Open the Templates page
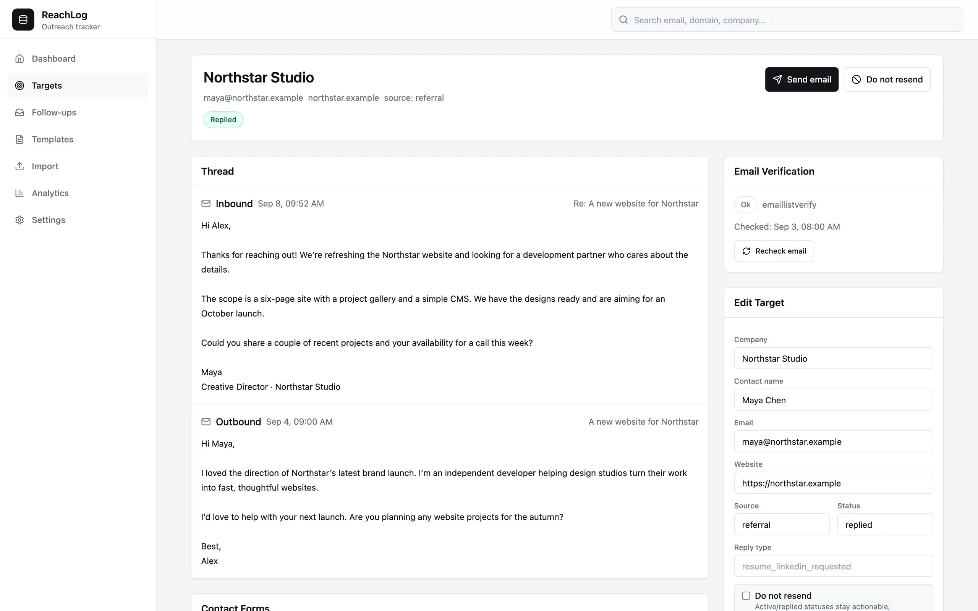The width and height of the screenshot is (978, 611). pyautogui.click(x=78, y=139)
